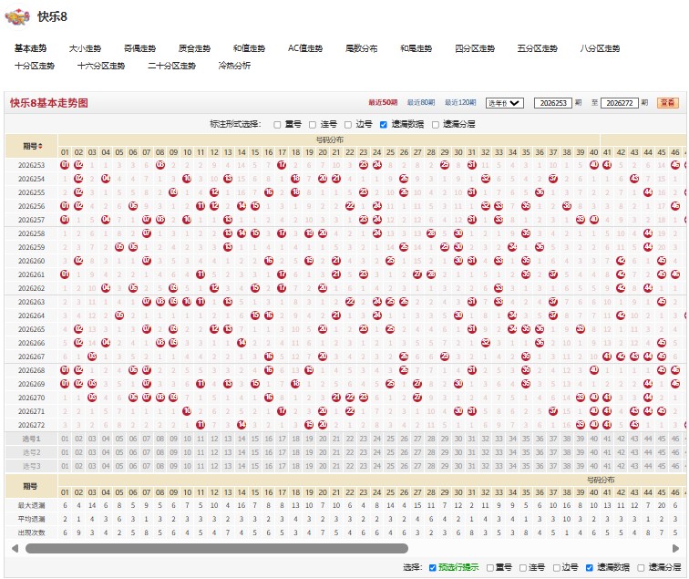Click red ball 14 in row 2026266
Screen dimensions: 689x579
(x=242, y=343)
